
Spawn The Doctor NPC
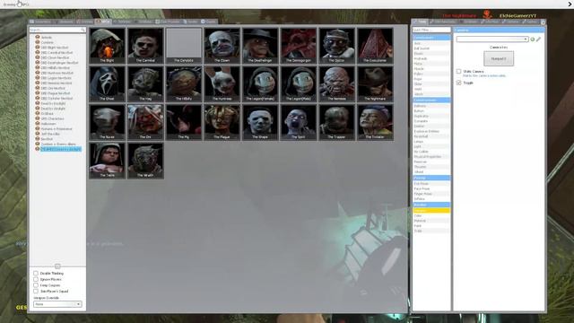pyautogui.click(x=337, y=46)
